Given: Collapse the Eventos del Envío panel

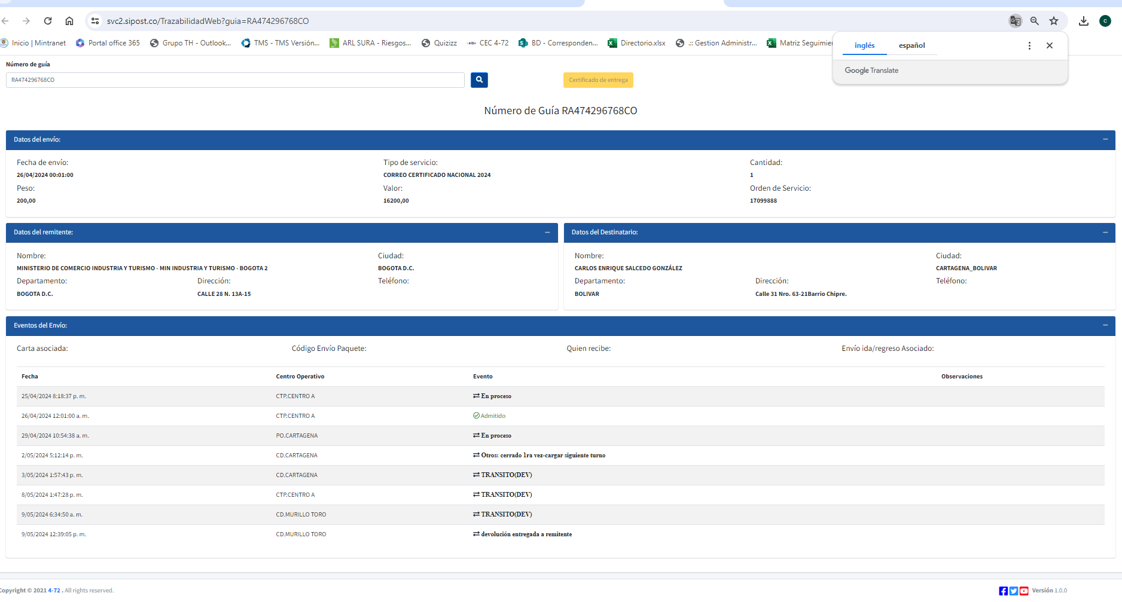Looking at the screenshot, I should (1105, 325).
